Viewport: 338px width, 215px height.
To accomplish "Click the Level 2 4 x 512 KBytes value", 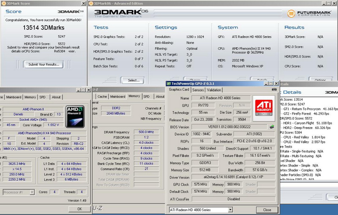I will pyautogui.click(x=71, y=175).
